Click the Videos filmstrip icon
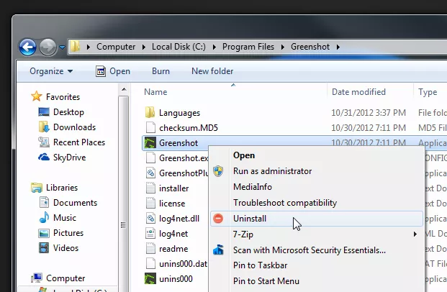The image size is (447, 292). [44, 248]
